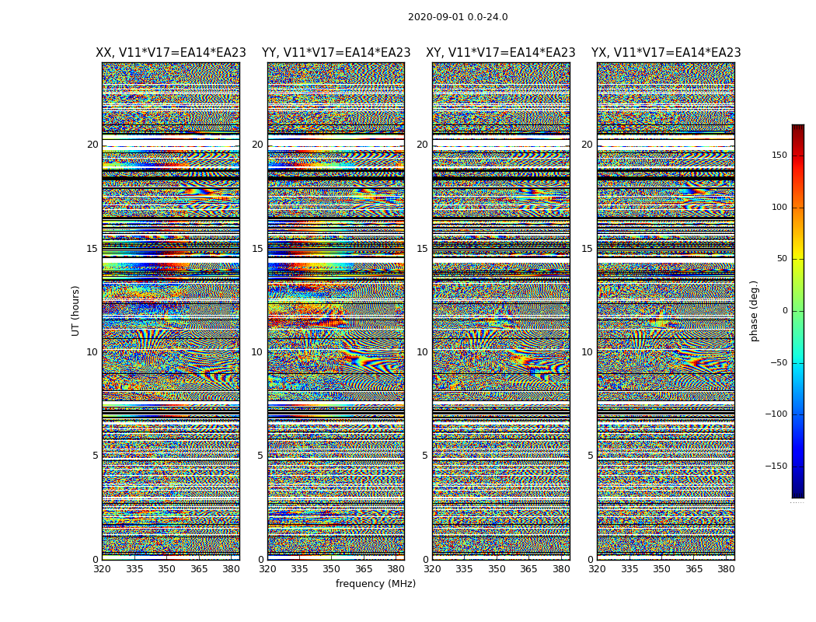Viewport: 816px width, 622px height.
Task: Click the frequency (MHz) axis label
Action: click(x=375, y=583)
